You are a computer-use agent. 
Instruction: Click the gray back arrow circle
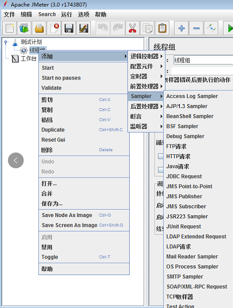coord(16,160)
